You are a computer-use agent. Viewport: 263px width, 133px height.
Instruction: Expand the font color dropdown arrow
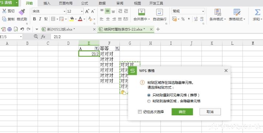(84, 19)
